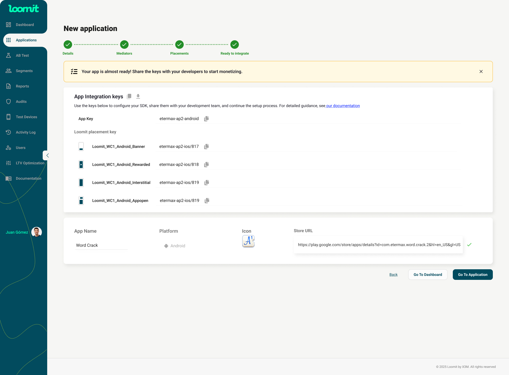Viewport: 509px width, 375px height.
Task: Open AB Test in sidebar
Action: [x=22, y=55]
